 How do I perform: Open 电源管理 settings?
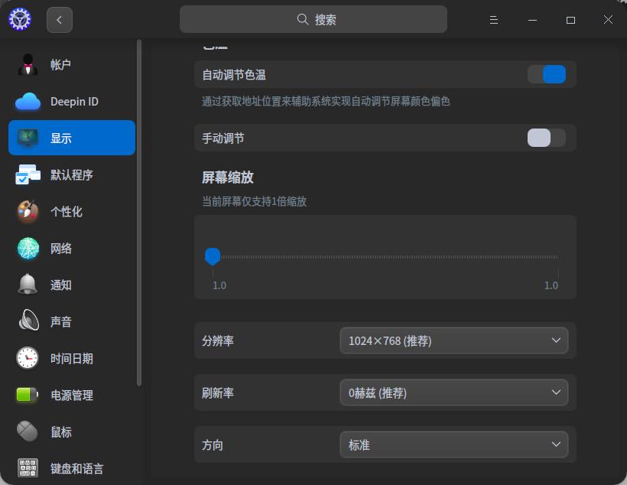(72, 395)
